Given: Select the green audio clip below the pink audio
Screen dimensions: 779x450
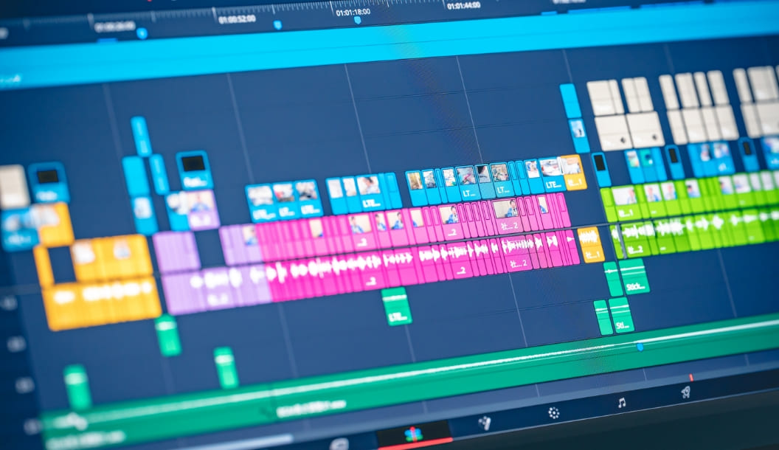Looking at the screenshot, I should point(396,307).
